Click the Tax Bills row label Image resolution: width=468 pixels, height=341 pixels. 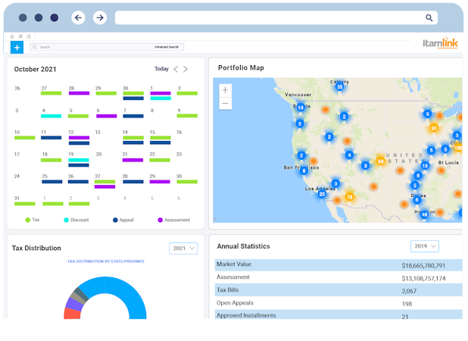(228, 290)
